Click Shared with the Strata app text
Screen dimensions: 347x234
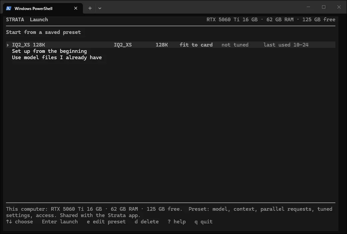click(100, 215)
